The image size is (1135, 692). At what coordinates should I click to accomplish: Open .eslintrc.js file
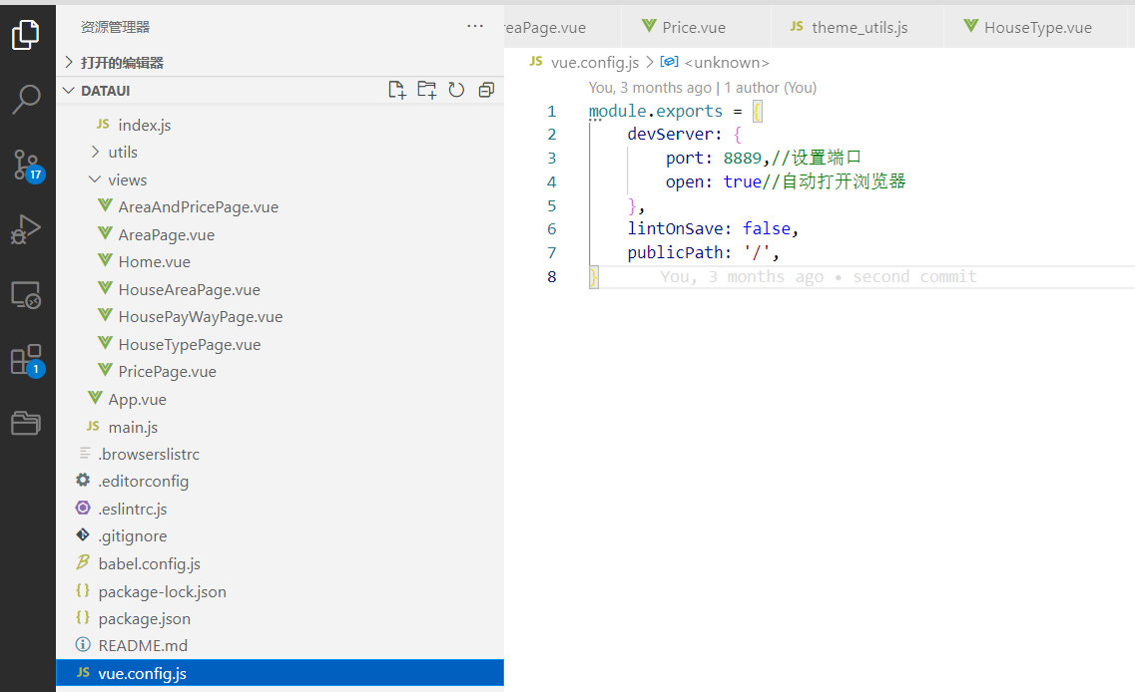(281, 510)
